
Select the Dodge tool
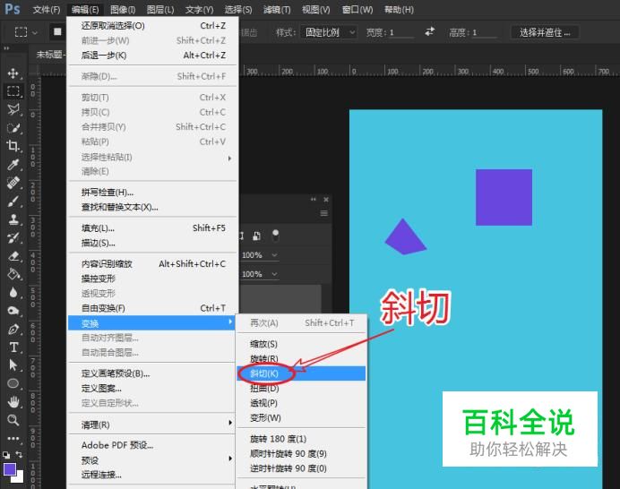[x=13, y=311]
